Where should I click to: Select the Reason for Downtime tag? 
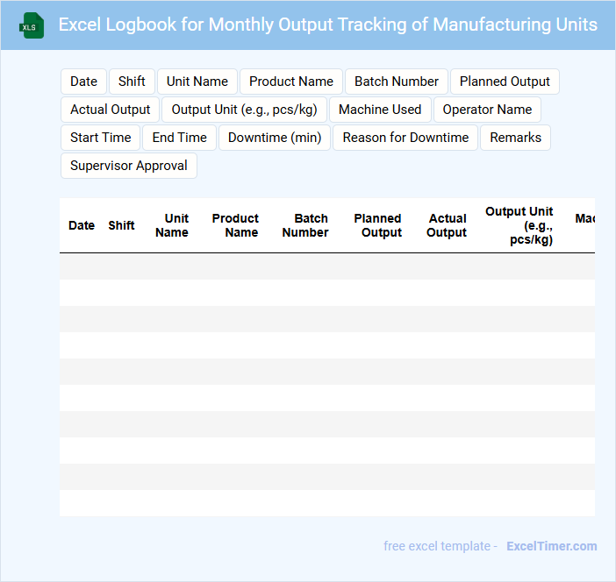click(405, 138)
